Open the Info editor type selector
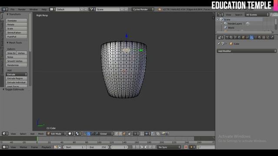Screen dimensions: 278x156 (5, 9)
